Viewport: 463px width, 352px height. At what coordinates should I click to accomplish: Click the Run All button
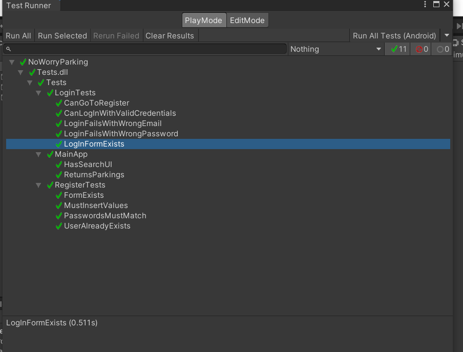[18, 36]
